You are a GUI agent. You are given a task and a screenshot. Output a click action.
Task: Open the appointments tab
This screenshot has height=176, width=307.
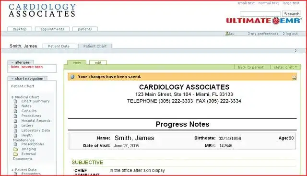52,29
